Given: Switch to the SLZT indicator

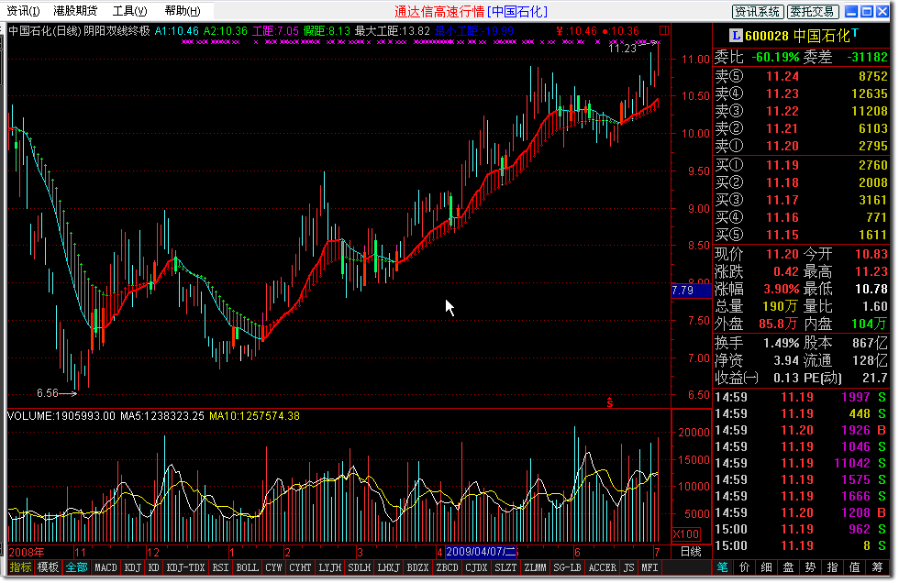Looking at the screenshot, I should (x=505, y=567).
